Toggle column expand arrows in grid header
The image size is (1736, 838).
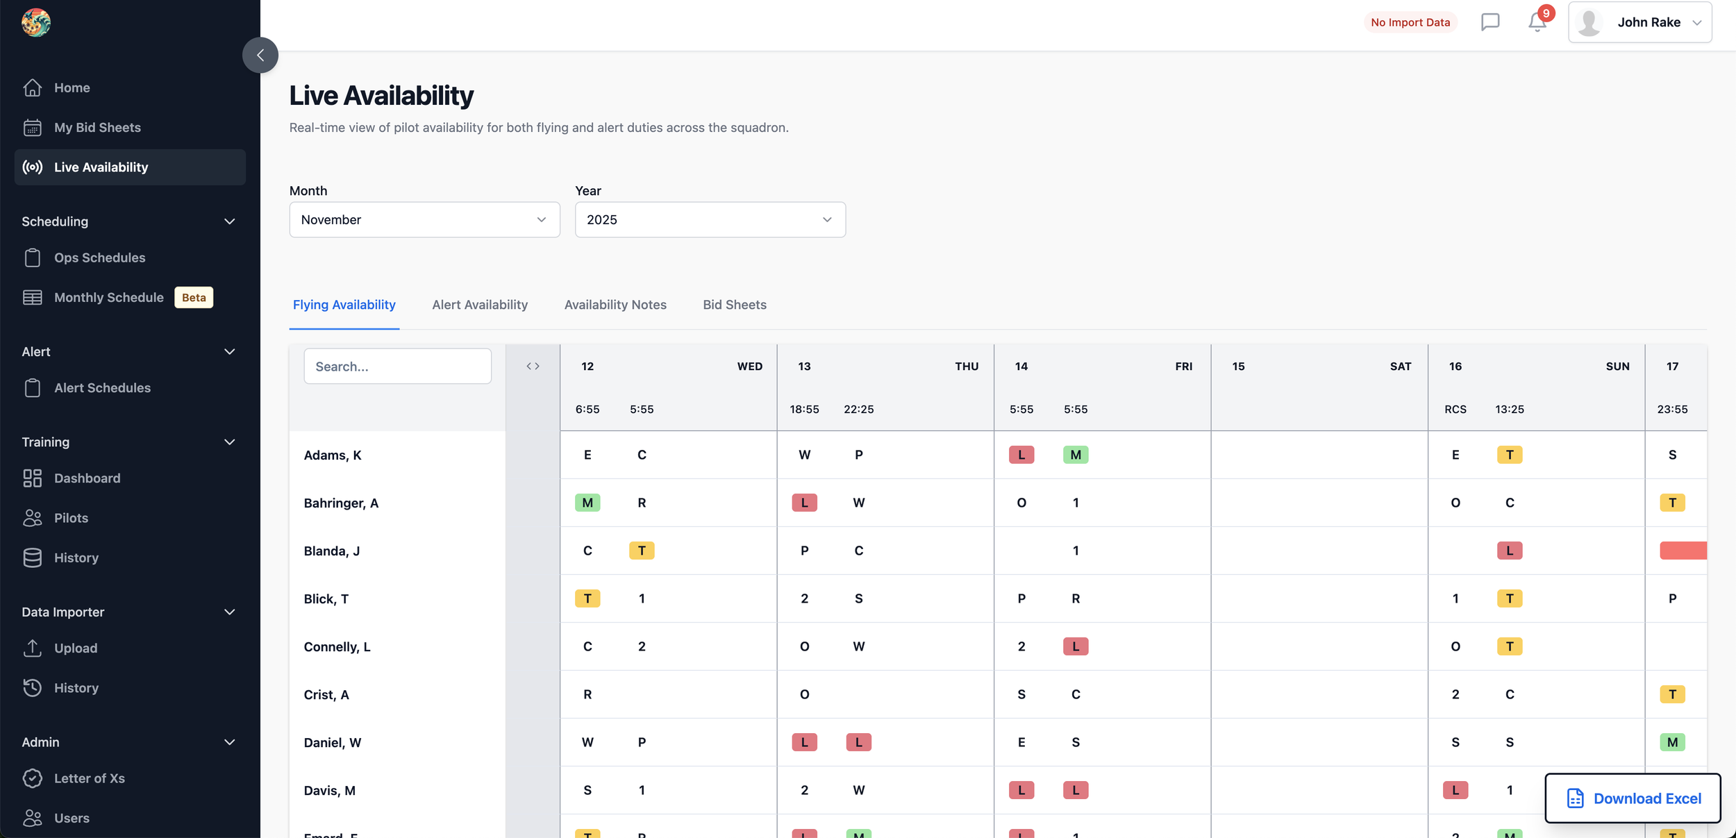click(x=533, y=366)
